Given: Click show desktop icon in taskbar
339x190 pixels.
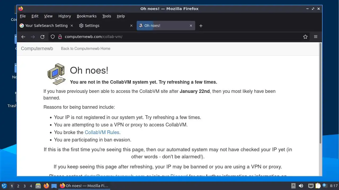Looking at the screenshot, I should [54, 186].
